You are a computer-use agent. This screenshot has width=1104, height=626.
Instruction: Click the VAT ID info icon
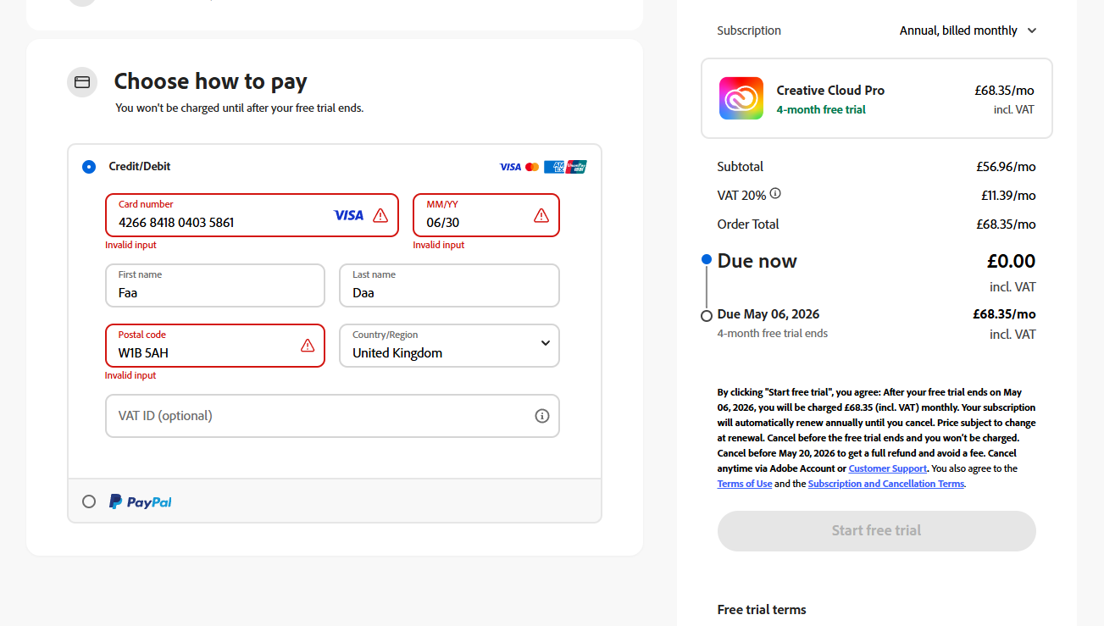(x=542, y=416)
